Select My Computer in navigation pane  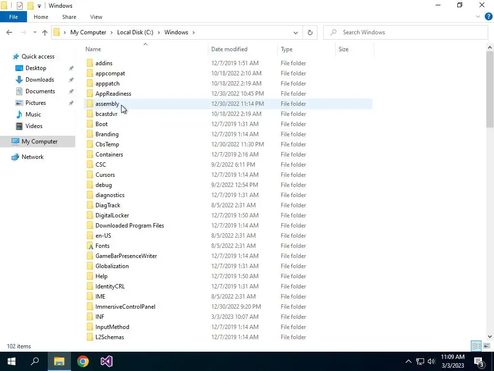(x=38, y=142)
